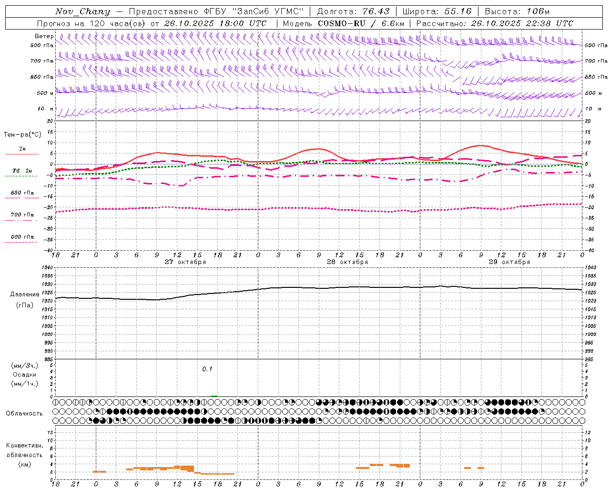Image resolution: width=610 pixels, height=488 pixels.
Task: Click the 27 октября date label
Action: pos(185,262)
